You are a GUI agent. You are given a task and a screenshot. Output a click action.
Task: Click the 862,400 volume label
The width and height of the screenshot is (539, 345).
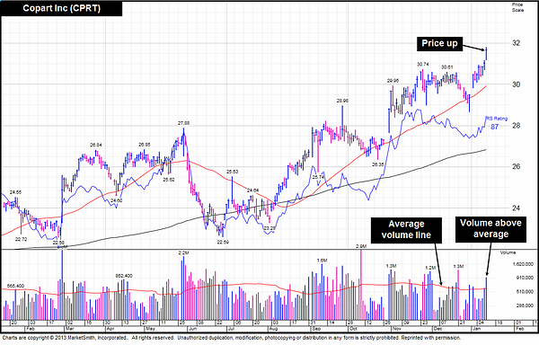[x=124, y=276]
